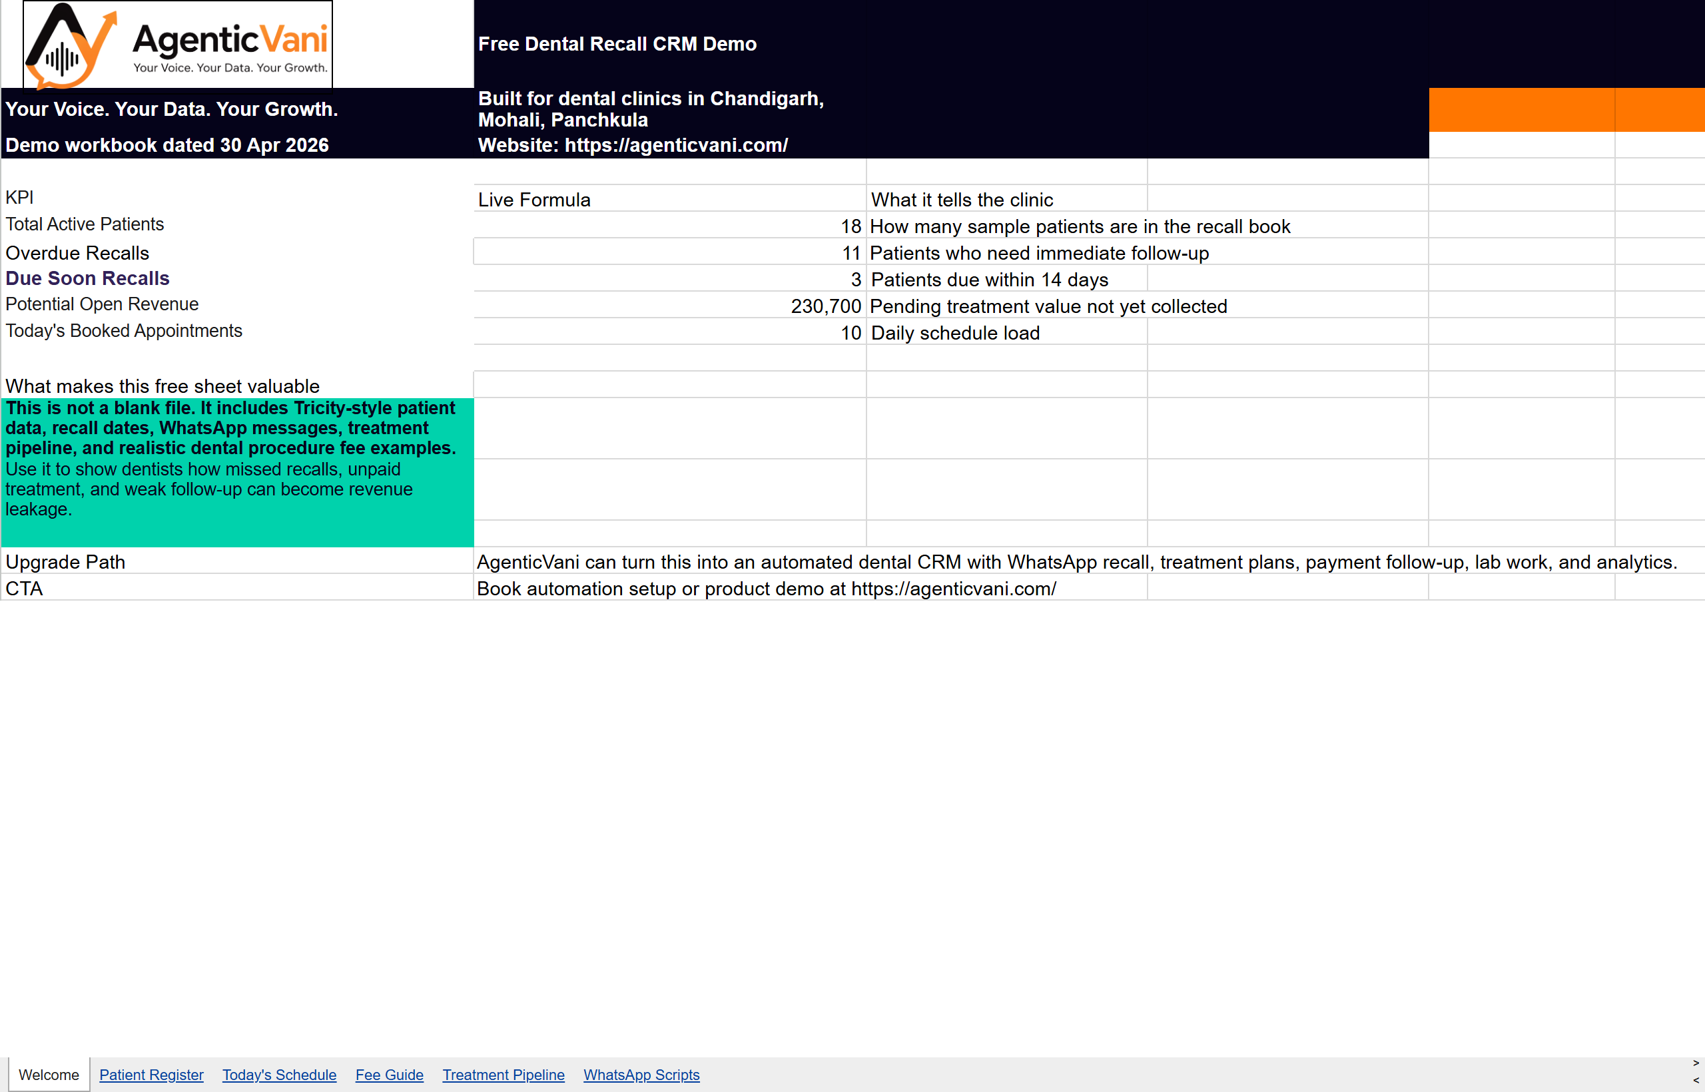Select the 'Potential Open Revenue' cell

coord(238,304)
